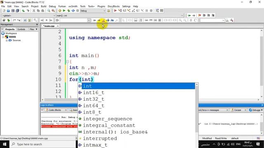Toggle regex search option icon

pyautogui.click(x=116, y=20)
